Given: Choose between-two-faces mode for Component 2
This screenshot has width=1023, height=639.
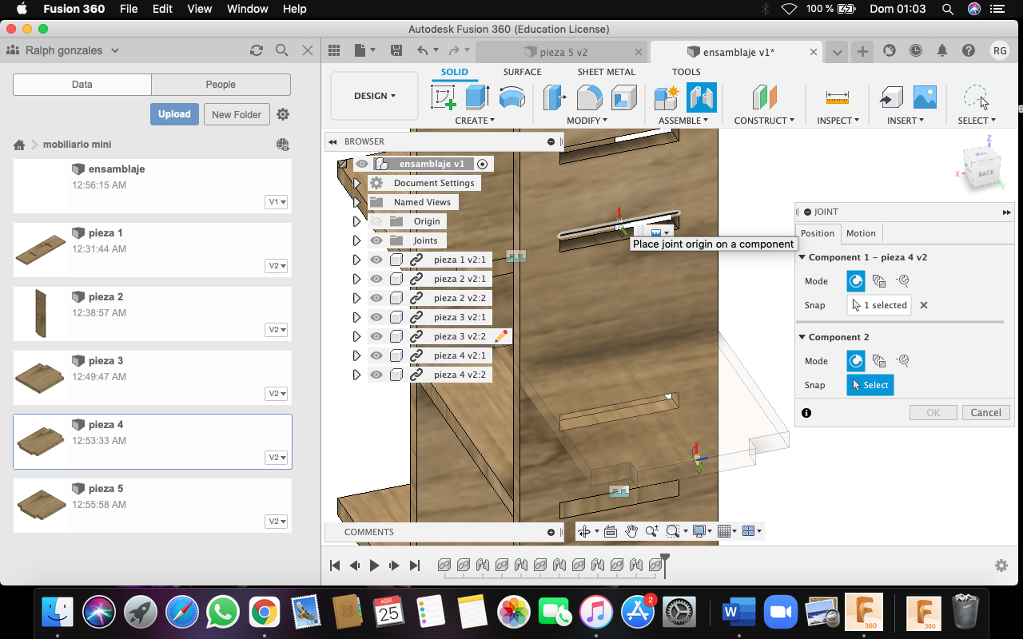Looking at the screenshot, I should pyautogui.click(x=879, y=361).
